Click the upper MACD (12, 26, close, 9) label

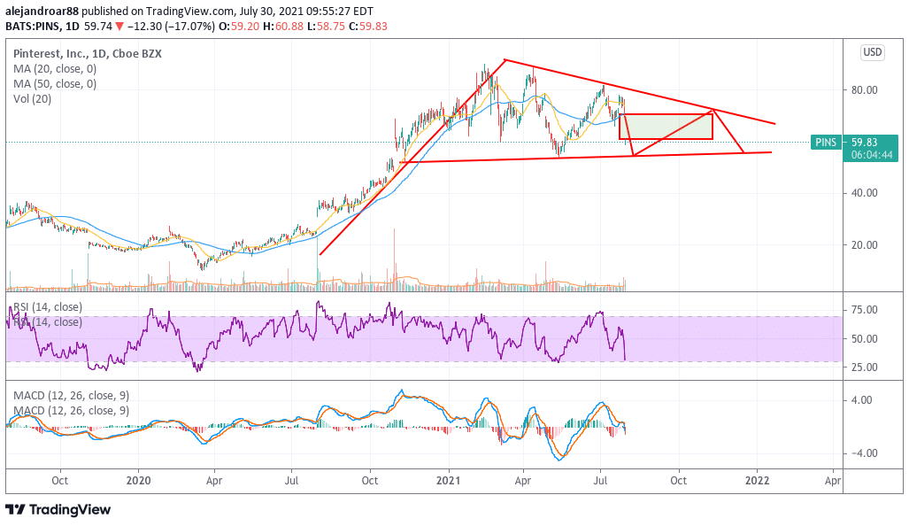pyautogui.click(x=72, y=396)
